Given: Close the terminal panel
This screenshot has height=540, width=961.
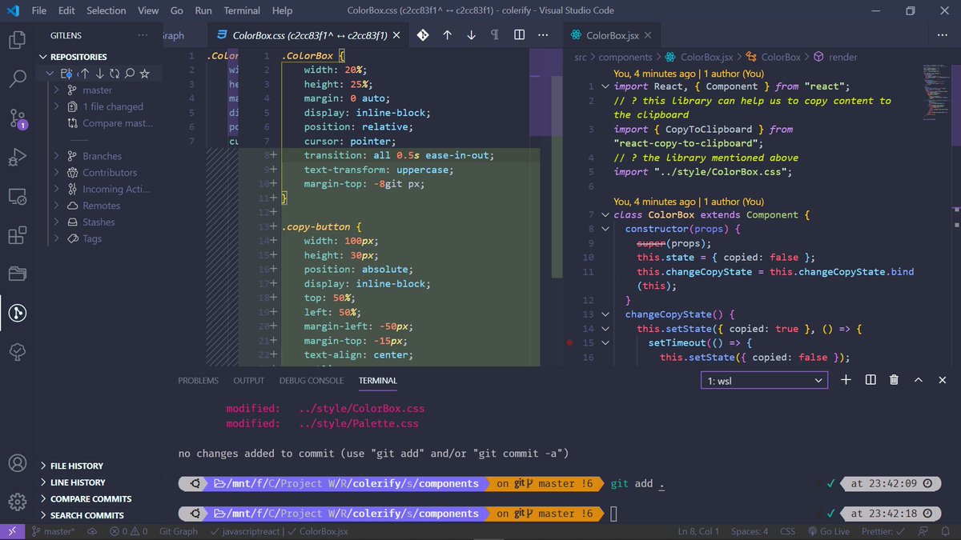Looking at the screenshot, I should pos(943,380).
